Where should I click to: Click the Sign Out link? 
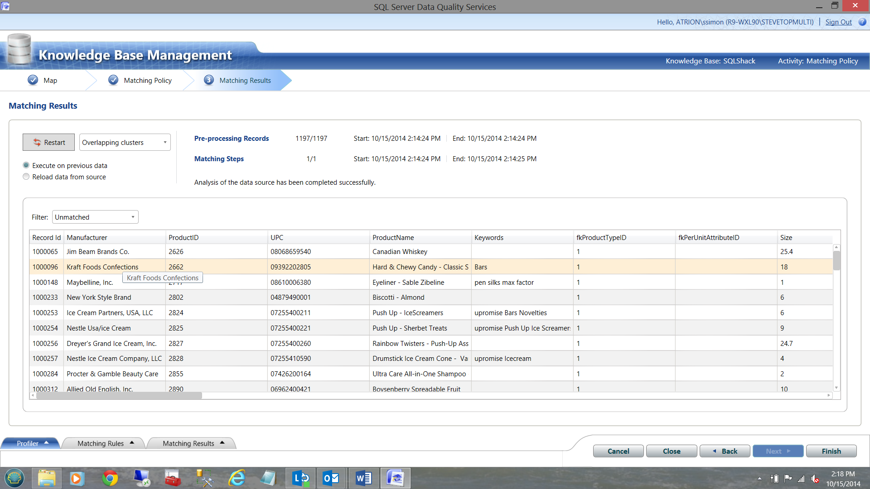click(838, 22)
